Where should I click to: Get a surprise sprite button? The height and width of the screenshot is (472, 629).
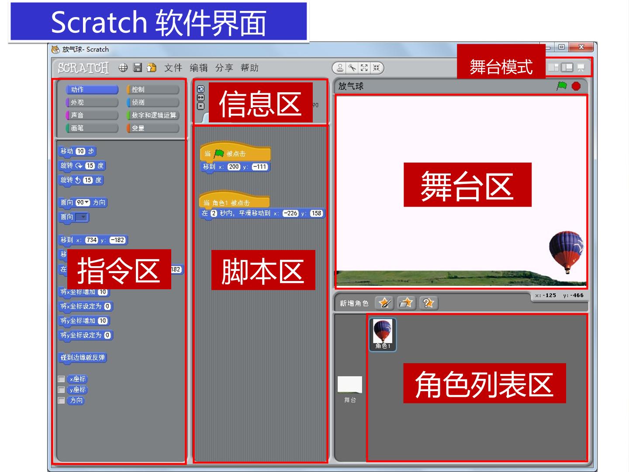click(428, 303)
